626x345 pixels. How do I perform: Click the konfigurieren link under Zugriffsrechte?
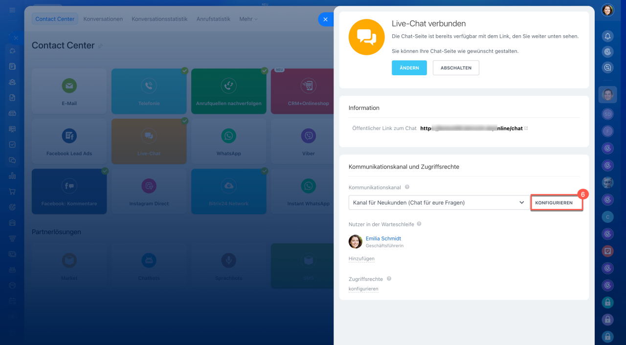tap(363, 289)
